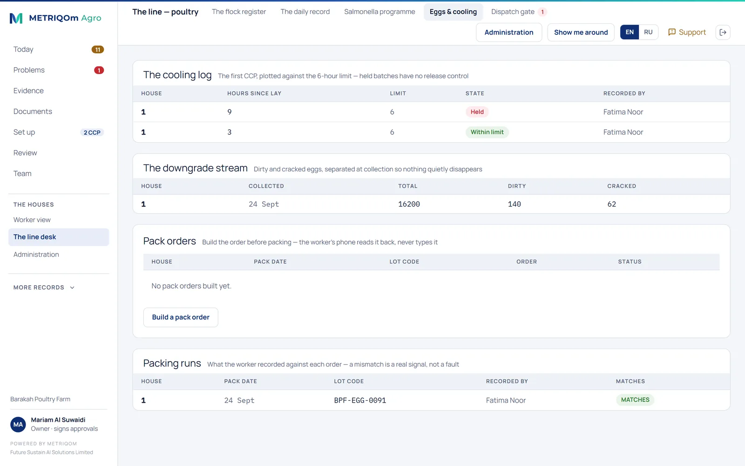Click the cracked eggs value 62
Viewport: 745px width, 466px height.
(x=612, y=204)
